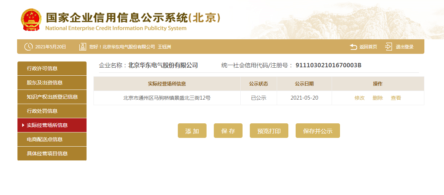The image size is (444, 195).
Task: Click the user profile icon
Action: (83, 47)
